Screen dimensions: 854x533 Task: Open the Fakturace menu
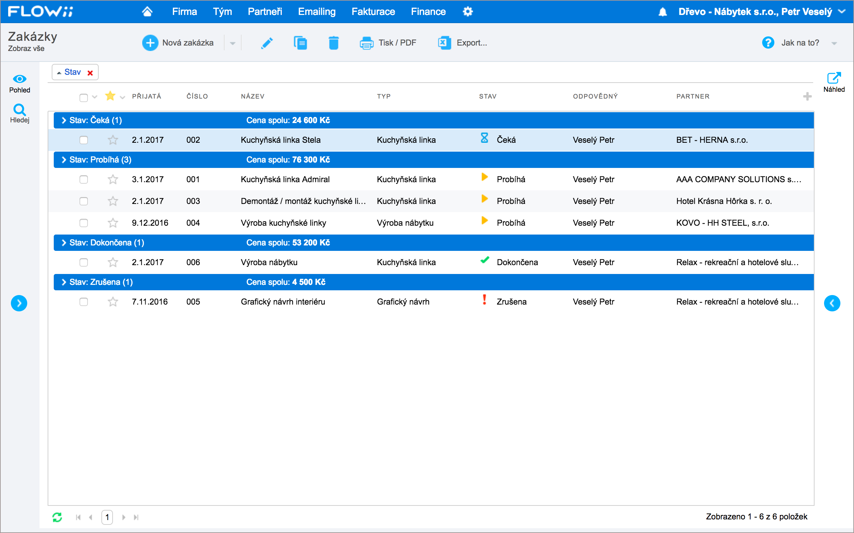point(373,12)
